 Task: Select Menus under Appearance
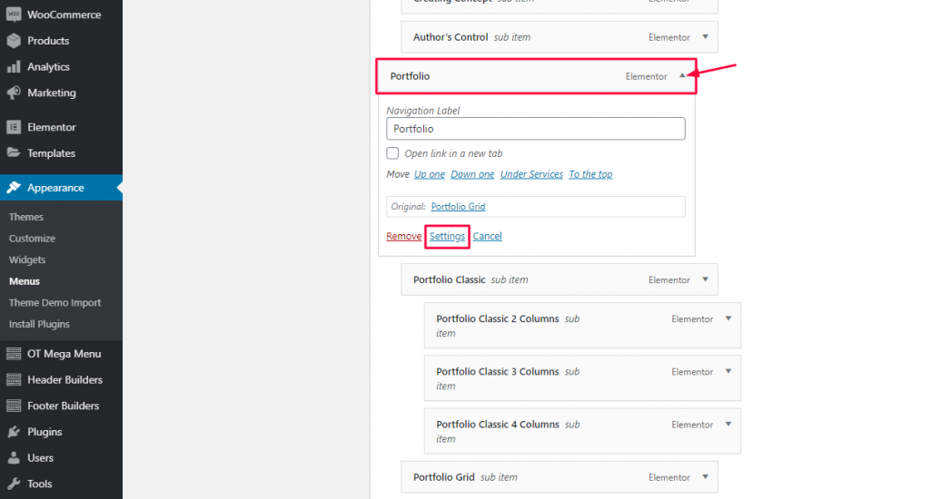[x=25, y=281]
